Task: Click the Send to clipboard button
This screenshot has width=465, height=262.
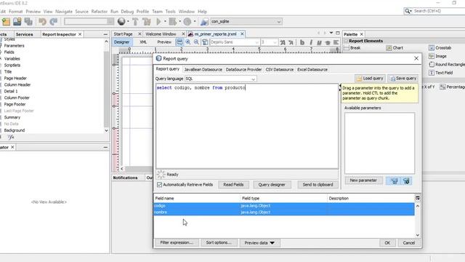Action: [318, 184]
